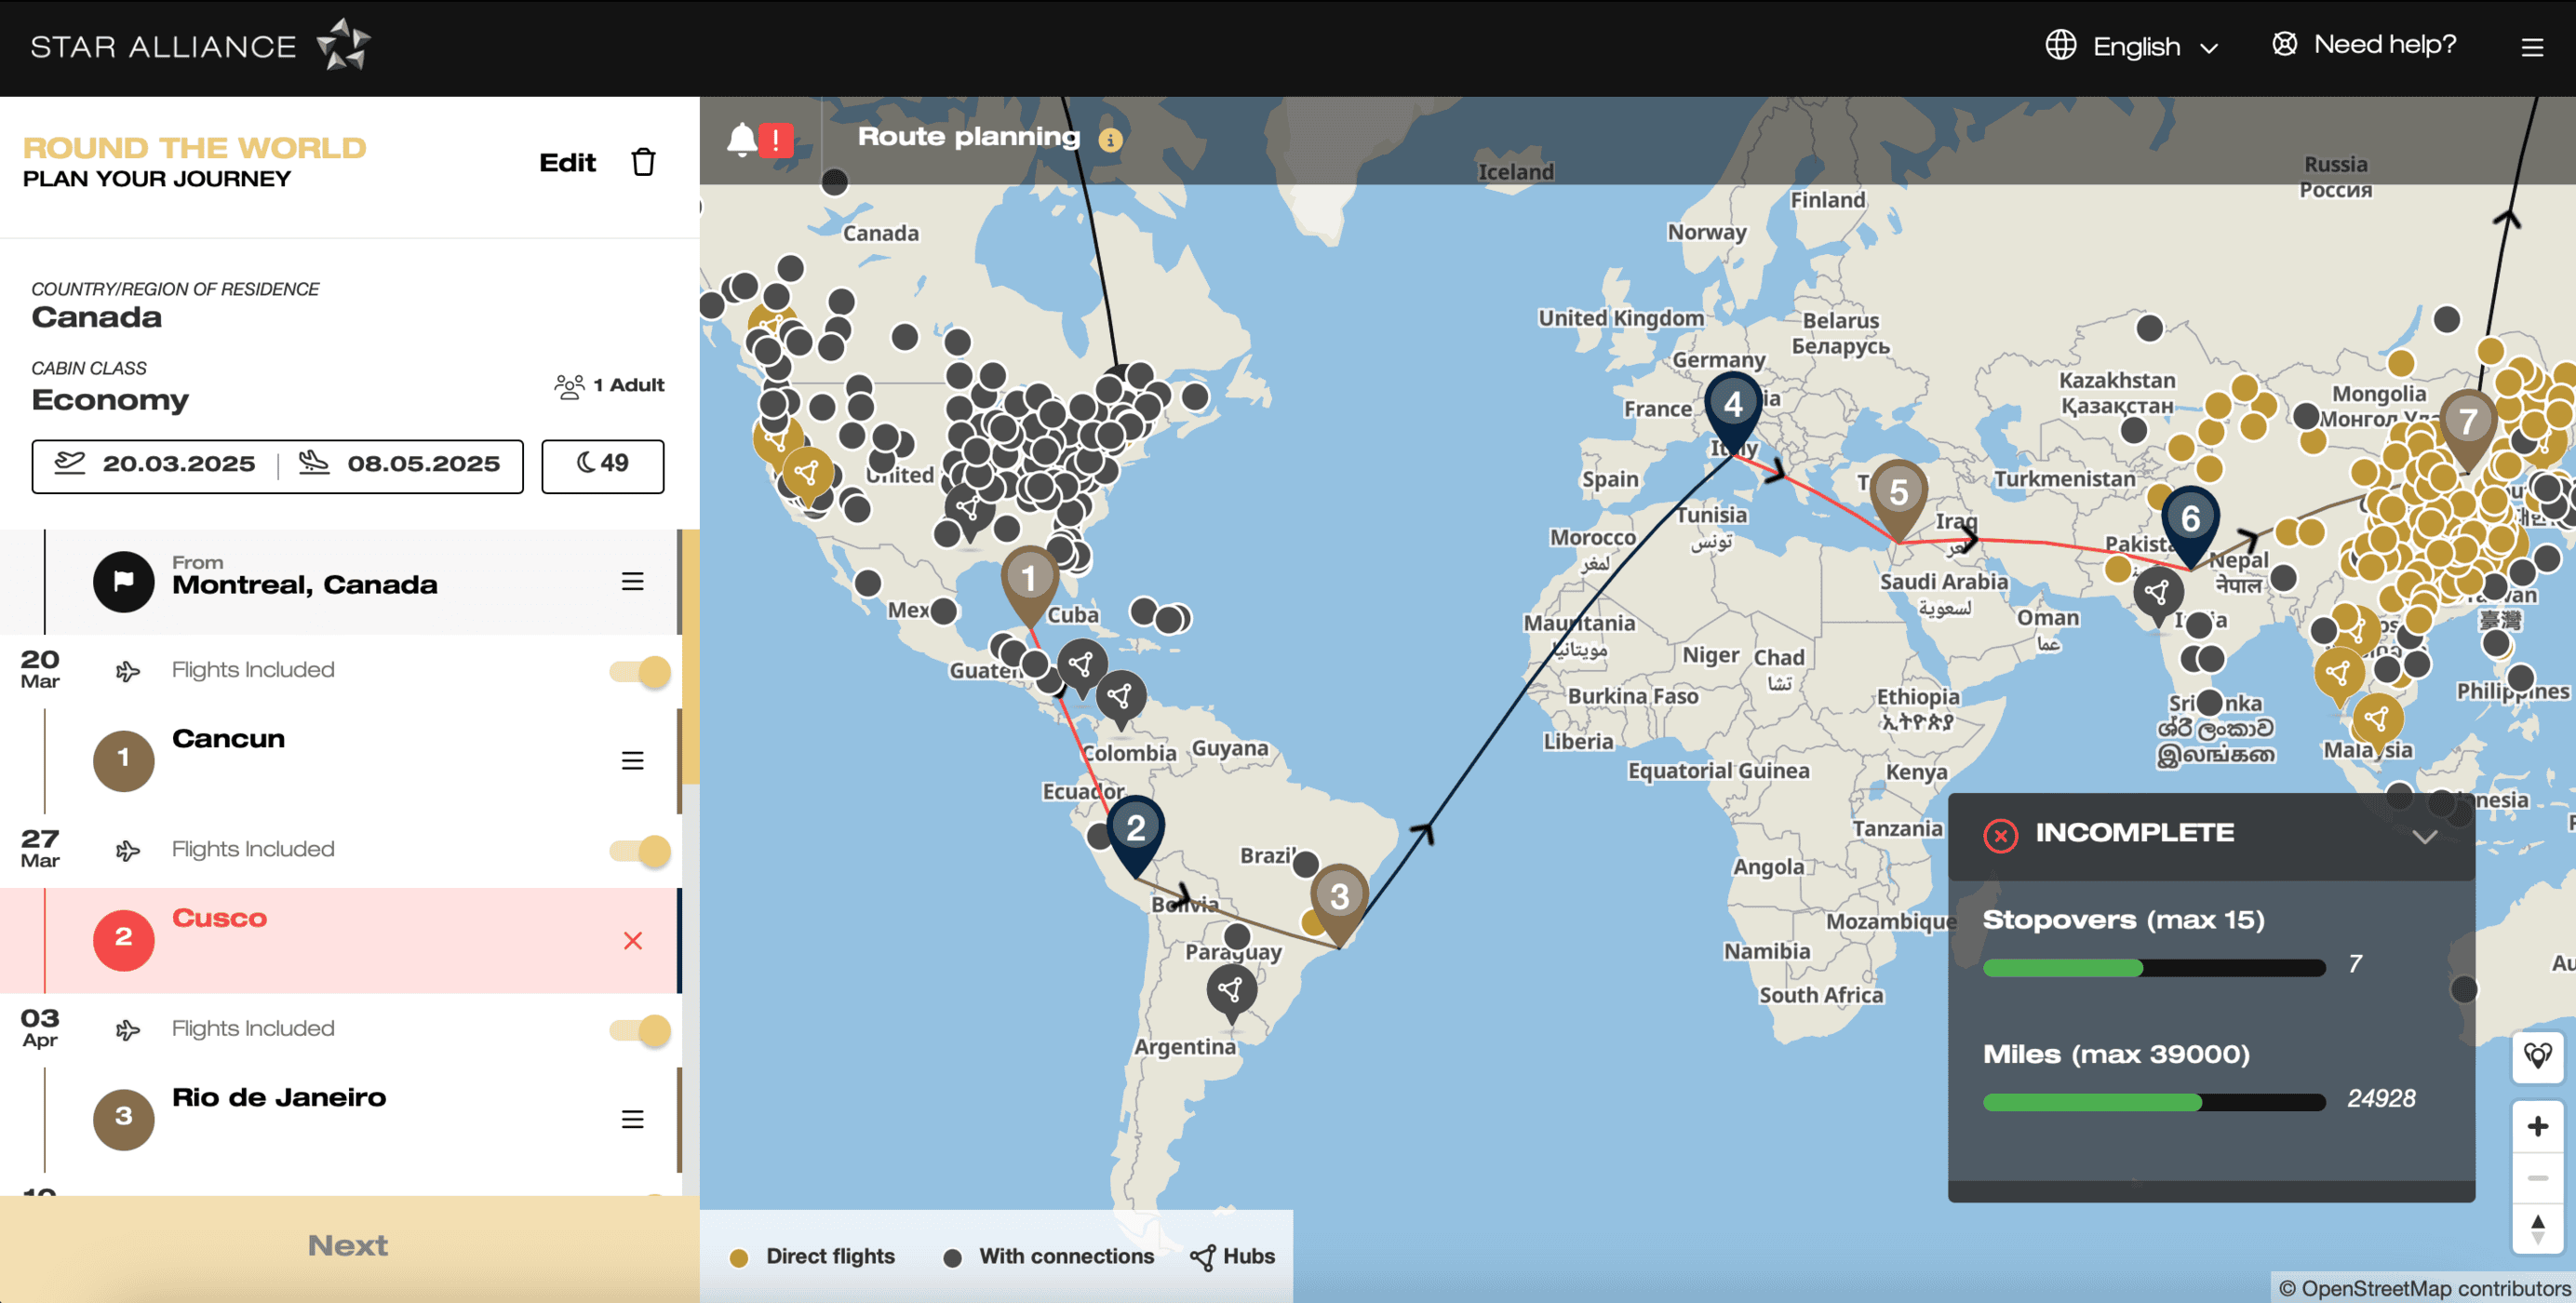Select the return date 08.05.2025

[400, 464]
